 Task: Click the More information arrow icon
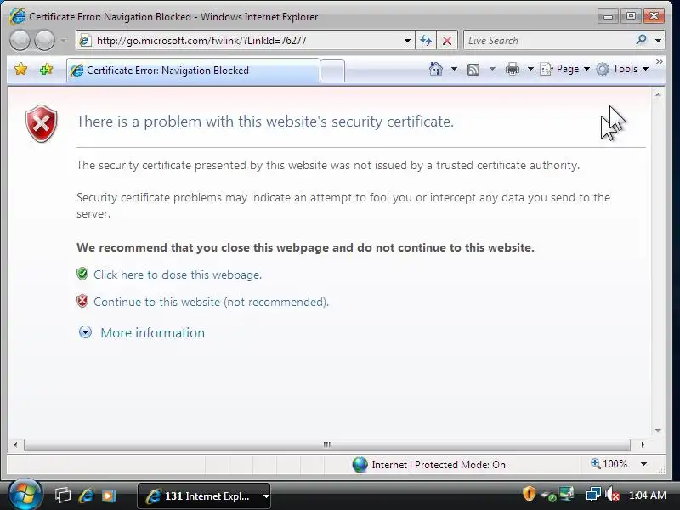85,332
